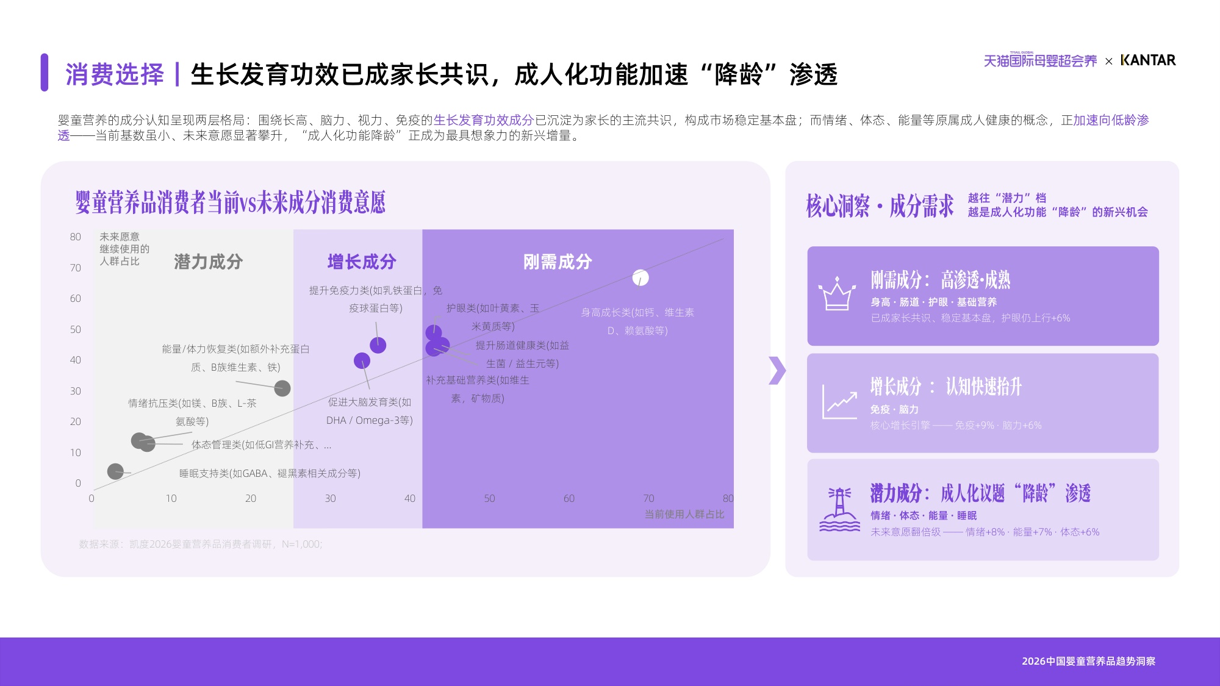1220x686 pixels.
Task: Click the crown icon in 刚需成分 card
Action: click(x=837, y=293)
